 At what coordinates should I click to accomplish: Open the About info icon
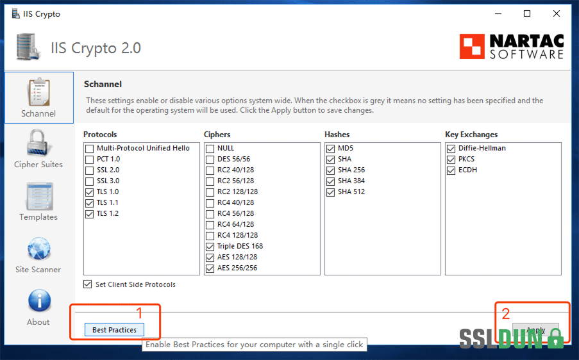pyautogui.click(x=39, y=300)
